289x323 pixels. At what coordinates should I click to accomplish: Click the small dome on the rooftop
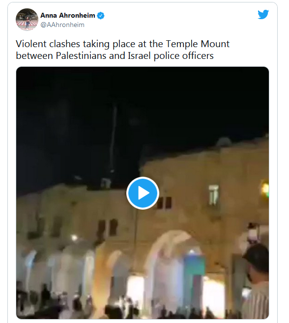tap(224, 142)
